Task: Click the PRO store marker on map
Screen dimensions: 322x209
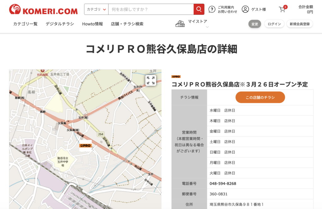Action: point(85,146)
